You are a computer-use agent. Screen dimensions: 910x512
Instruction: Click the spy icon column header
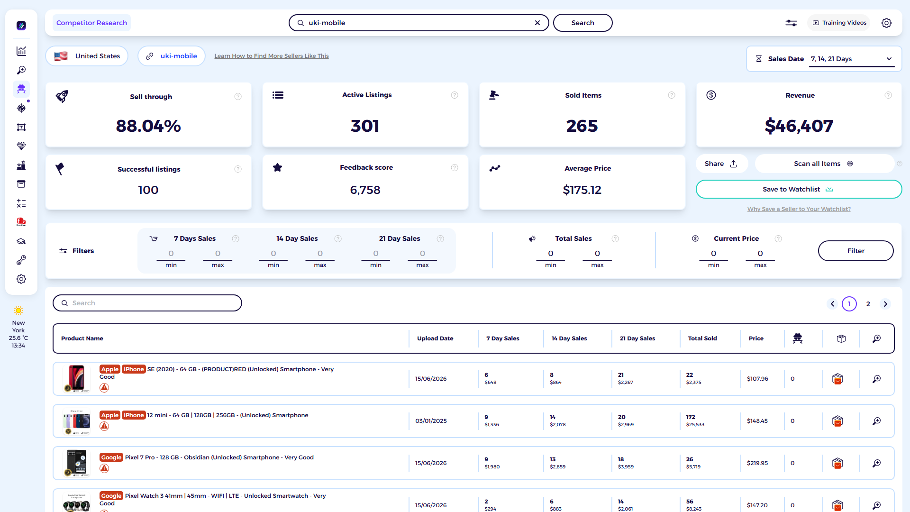pos(798,338)
